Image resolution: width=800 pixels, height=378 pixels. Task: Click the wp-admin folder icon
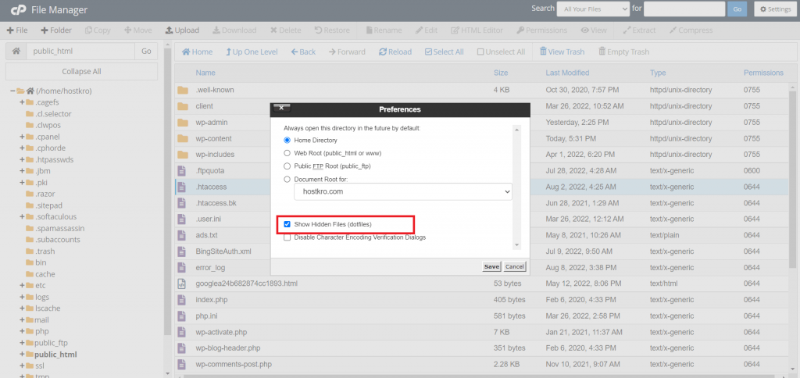[183, 123]
